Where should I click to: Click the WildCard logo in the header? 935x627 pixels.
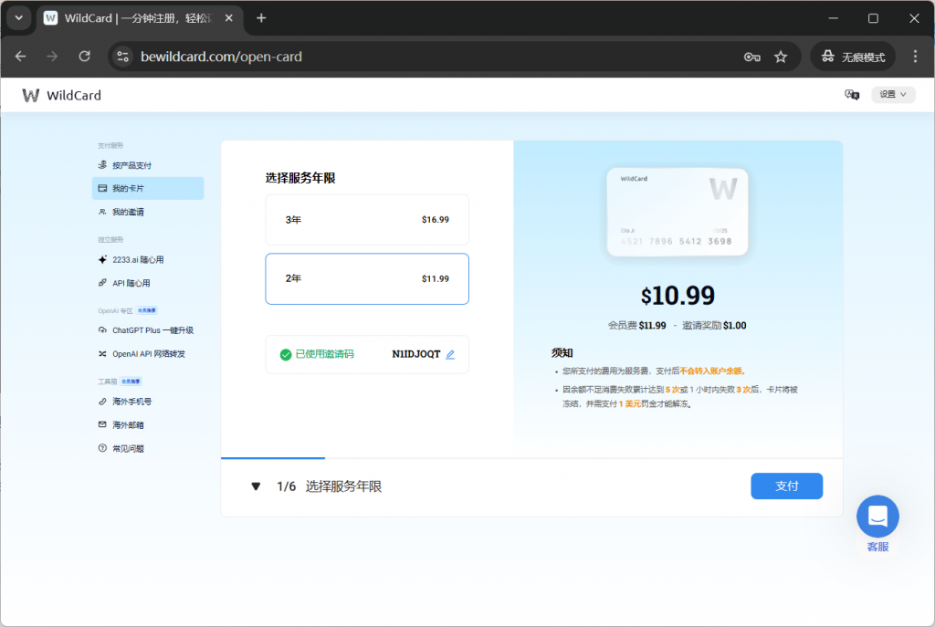coord(61,95)
